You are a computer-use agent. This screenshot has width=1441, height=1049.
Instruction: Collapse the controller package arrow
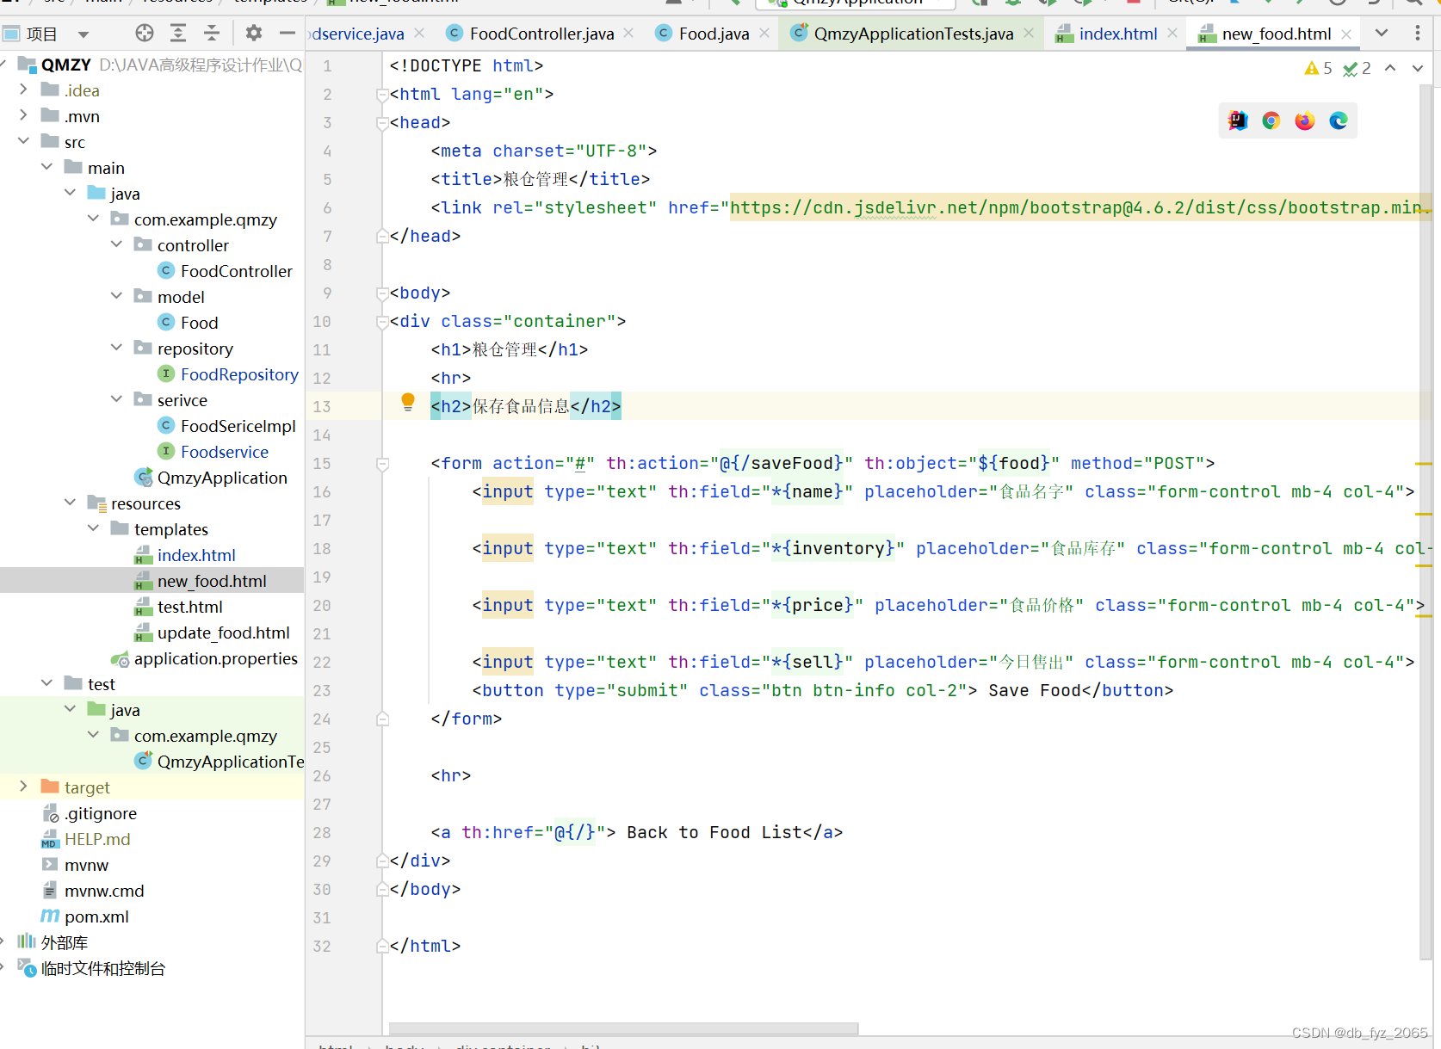point(116,244)
